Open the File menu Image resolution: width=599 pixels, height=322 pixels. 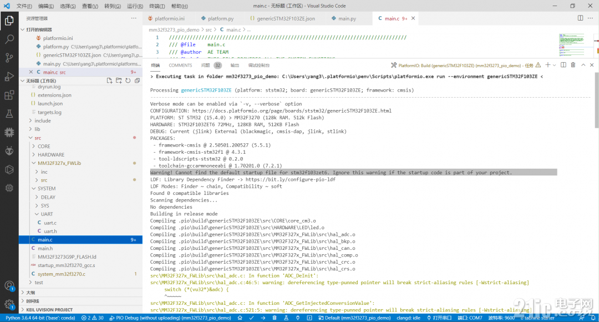point(24,6)
